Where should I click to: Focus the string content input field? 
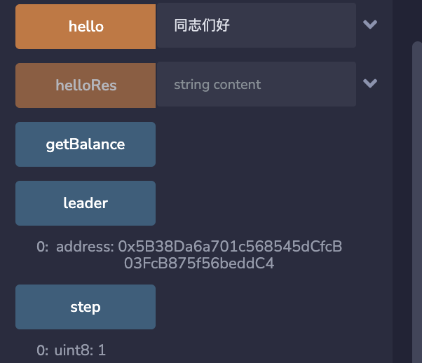tap(257, 84)
